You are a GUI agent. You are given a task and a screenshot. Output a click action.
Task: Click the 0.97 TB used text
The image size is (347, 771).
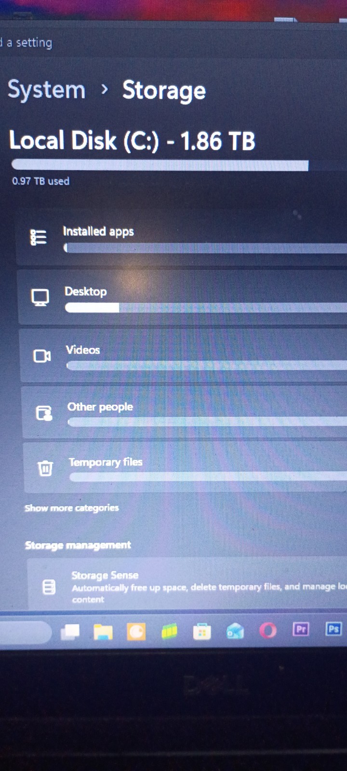pos(40,181)
